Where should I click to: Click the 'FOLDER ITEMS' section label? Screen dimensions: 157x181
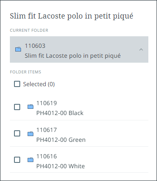26,72
